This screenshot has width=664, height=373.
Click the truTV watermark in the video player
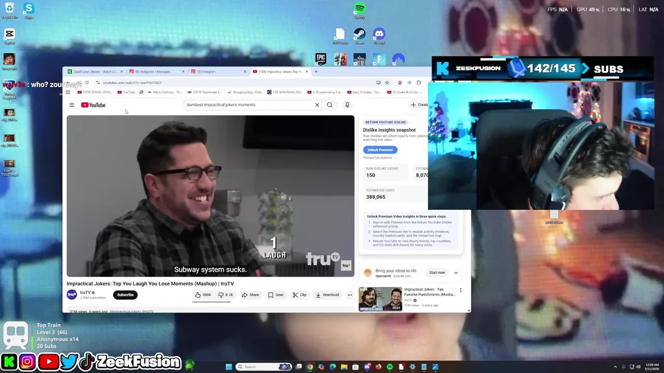click(x=346, y=266)
